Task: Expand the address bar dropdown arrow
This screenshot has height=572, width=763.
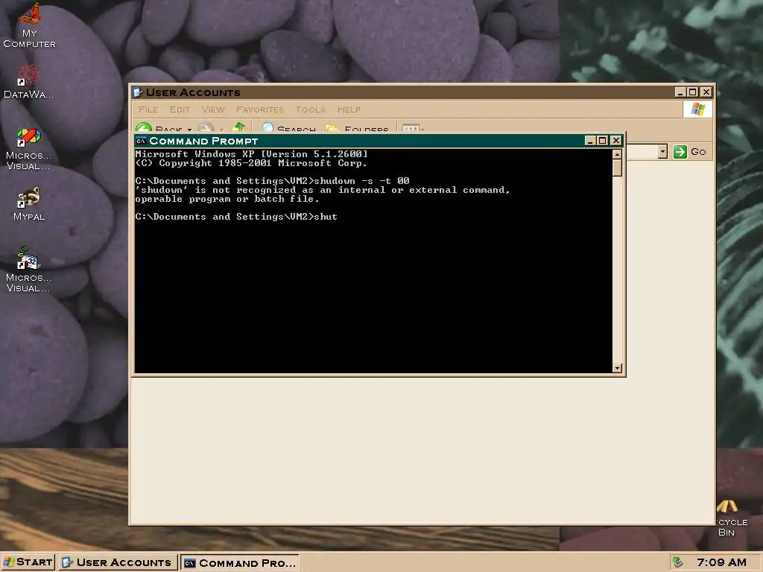Action: pos(662,152)
